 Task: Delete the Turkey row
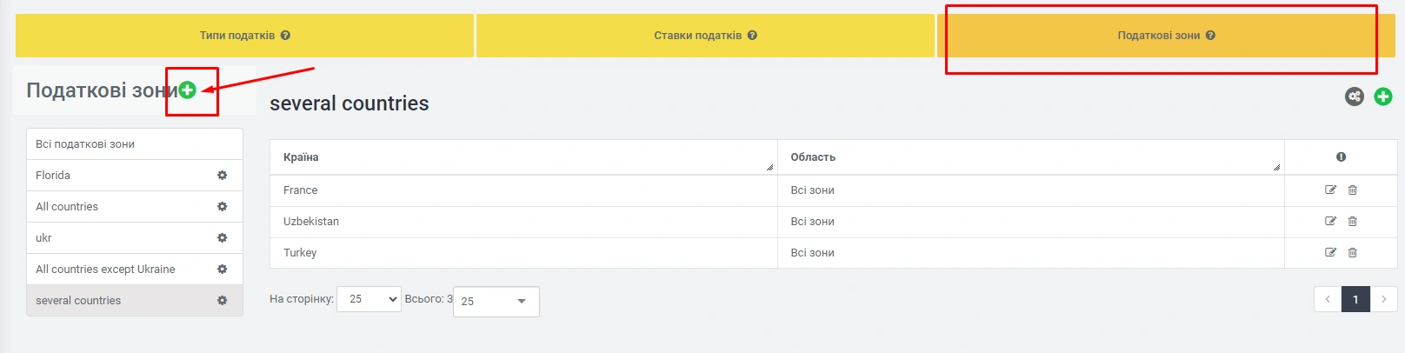pos(1352,253)
